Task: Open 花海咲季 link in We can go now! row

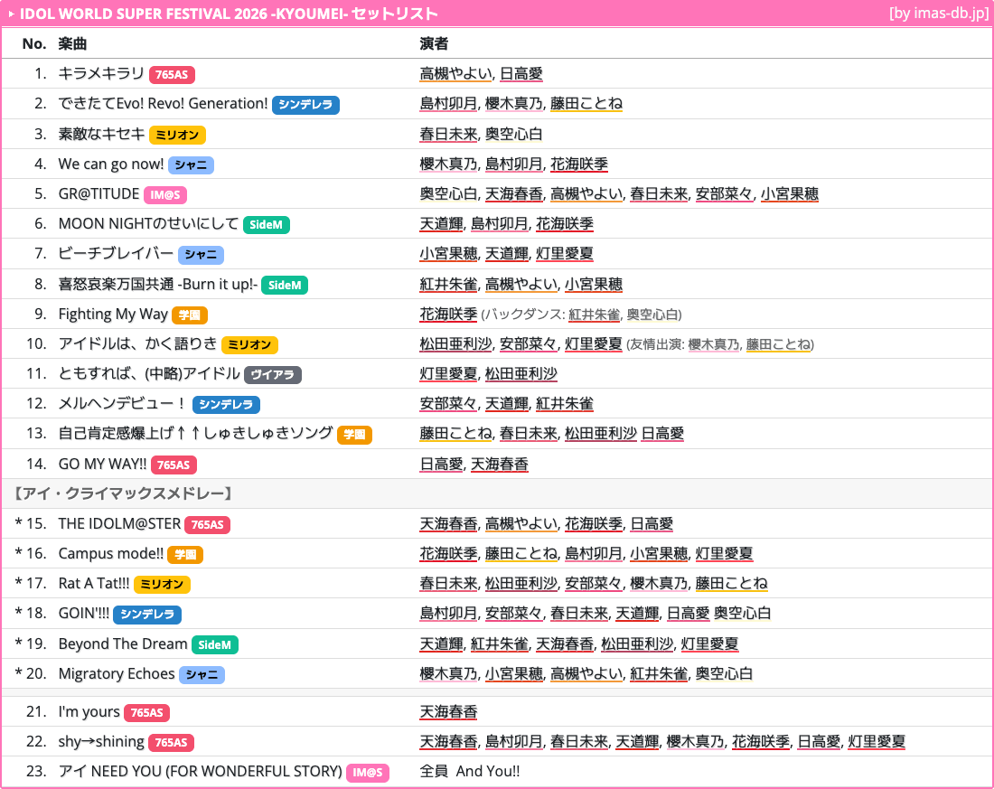Action: point(578,164)
